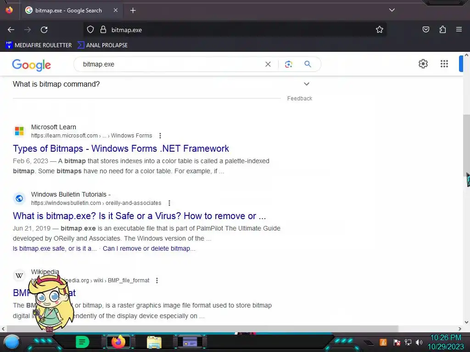Open Google quick settings gear
The width and height of the screenshot is (470, 352).
(423, 64)
